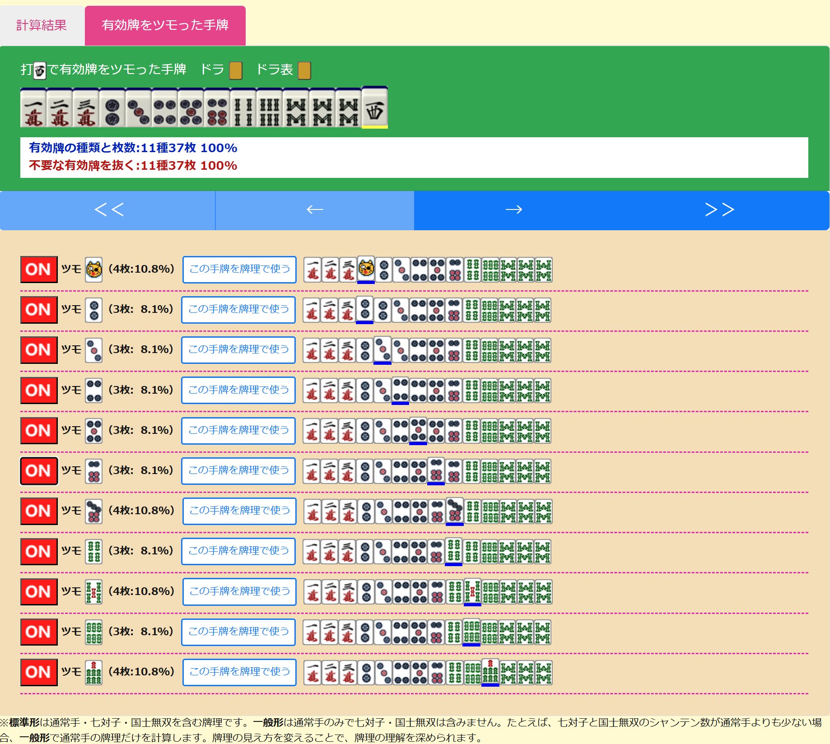Click the 7-pin tsumo tile icon marked 4枚:10.8%
830x744 pixels.
(x=93, y=511)
